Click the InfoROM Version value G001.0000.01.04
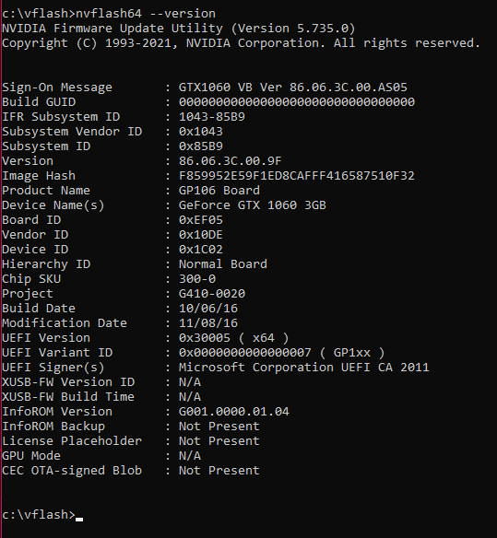The image size is (497, 538). [x=234, y=412]
